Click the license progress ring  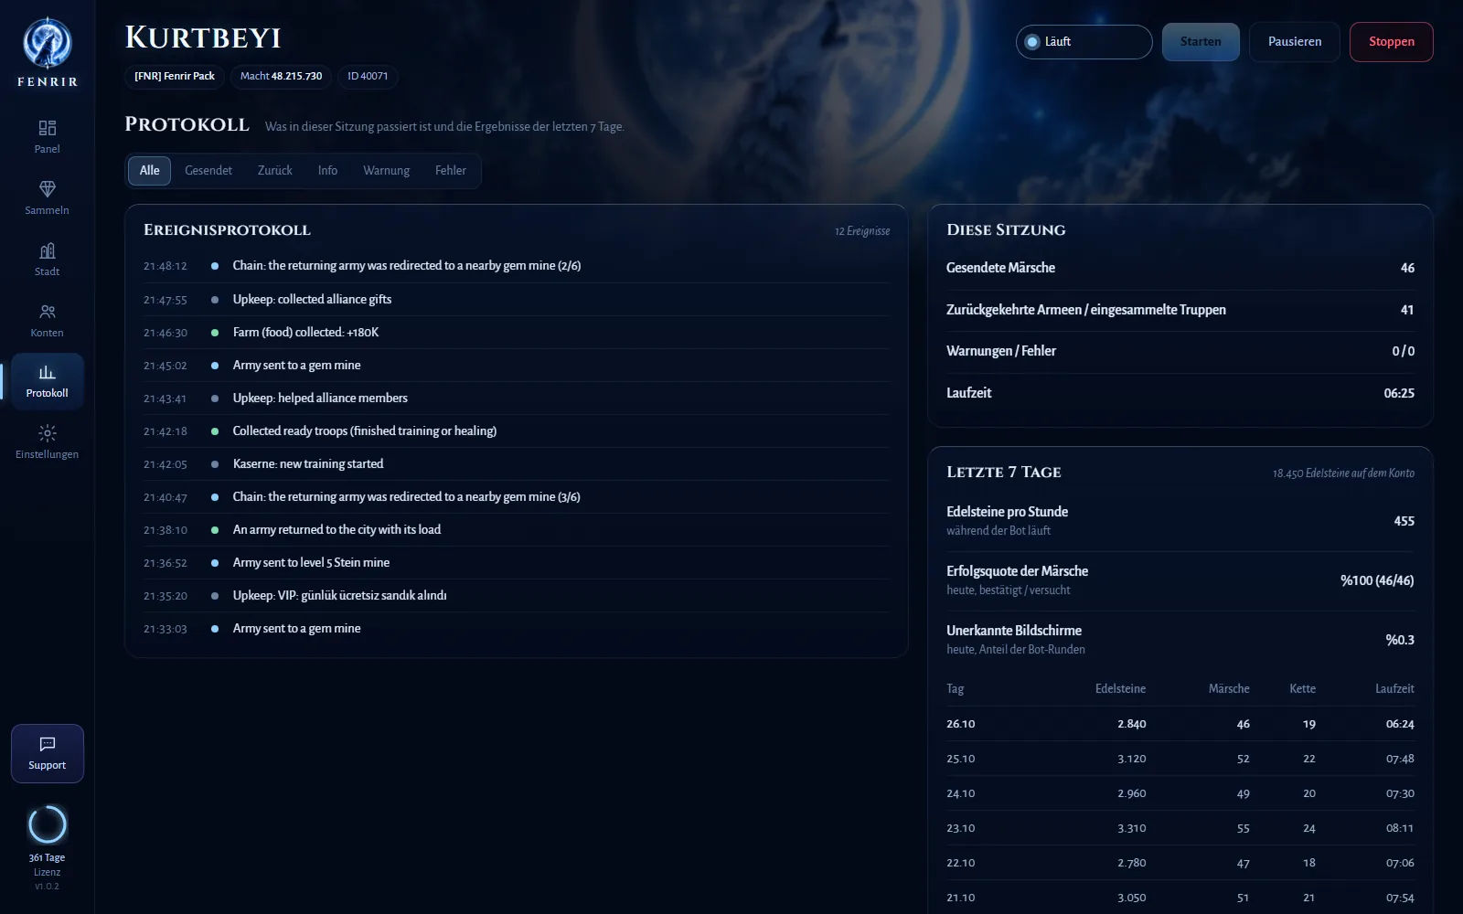(47, 825)
